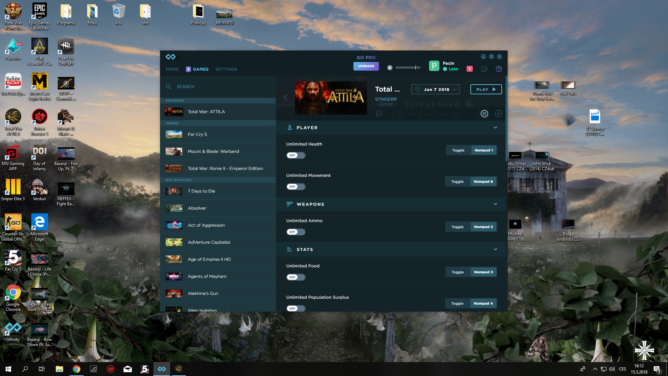Click Numpad 3 hotkey for Unlimited Food
The image size is (668, 376).
[483, 272]
